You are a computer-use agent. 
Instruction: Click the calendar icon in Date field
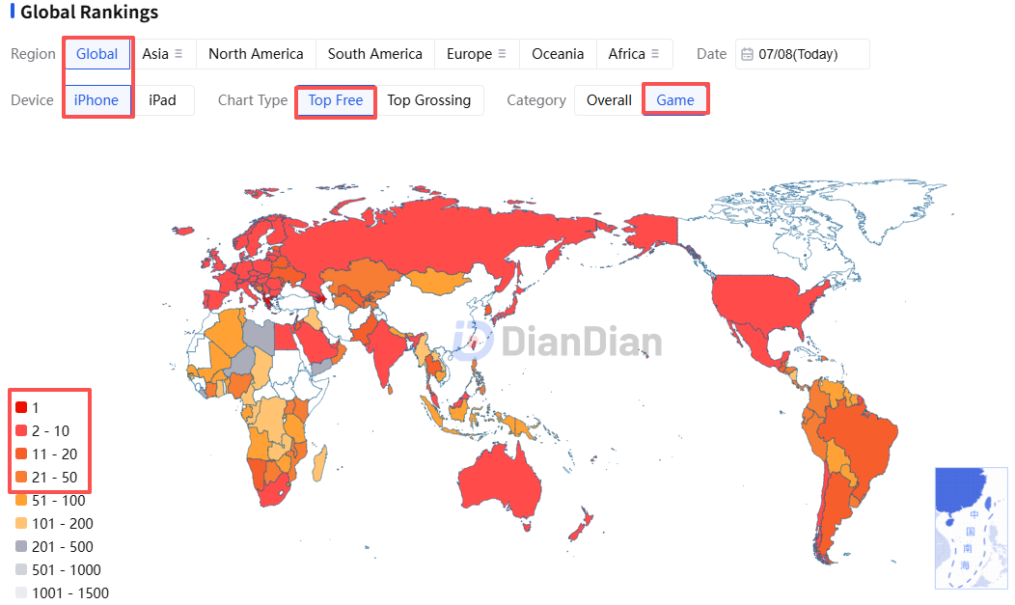coord(747,54)
